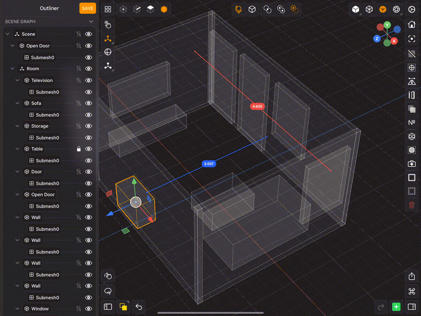The image size is (421, 316).
Task: Hide the Storage object
Action: [88, 126]
